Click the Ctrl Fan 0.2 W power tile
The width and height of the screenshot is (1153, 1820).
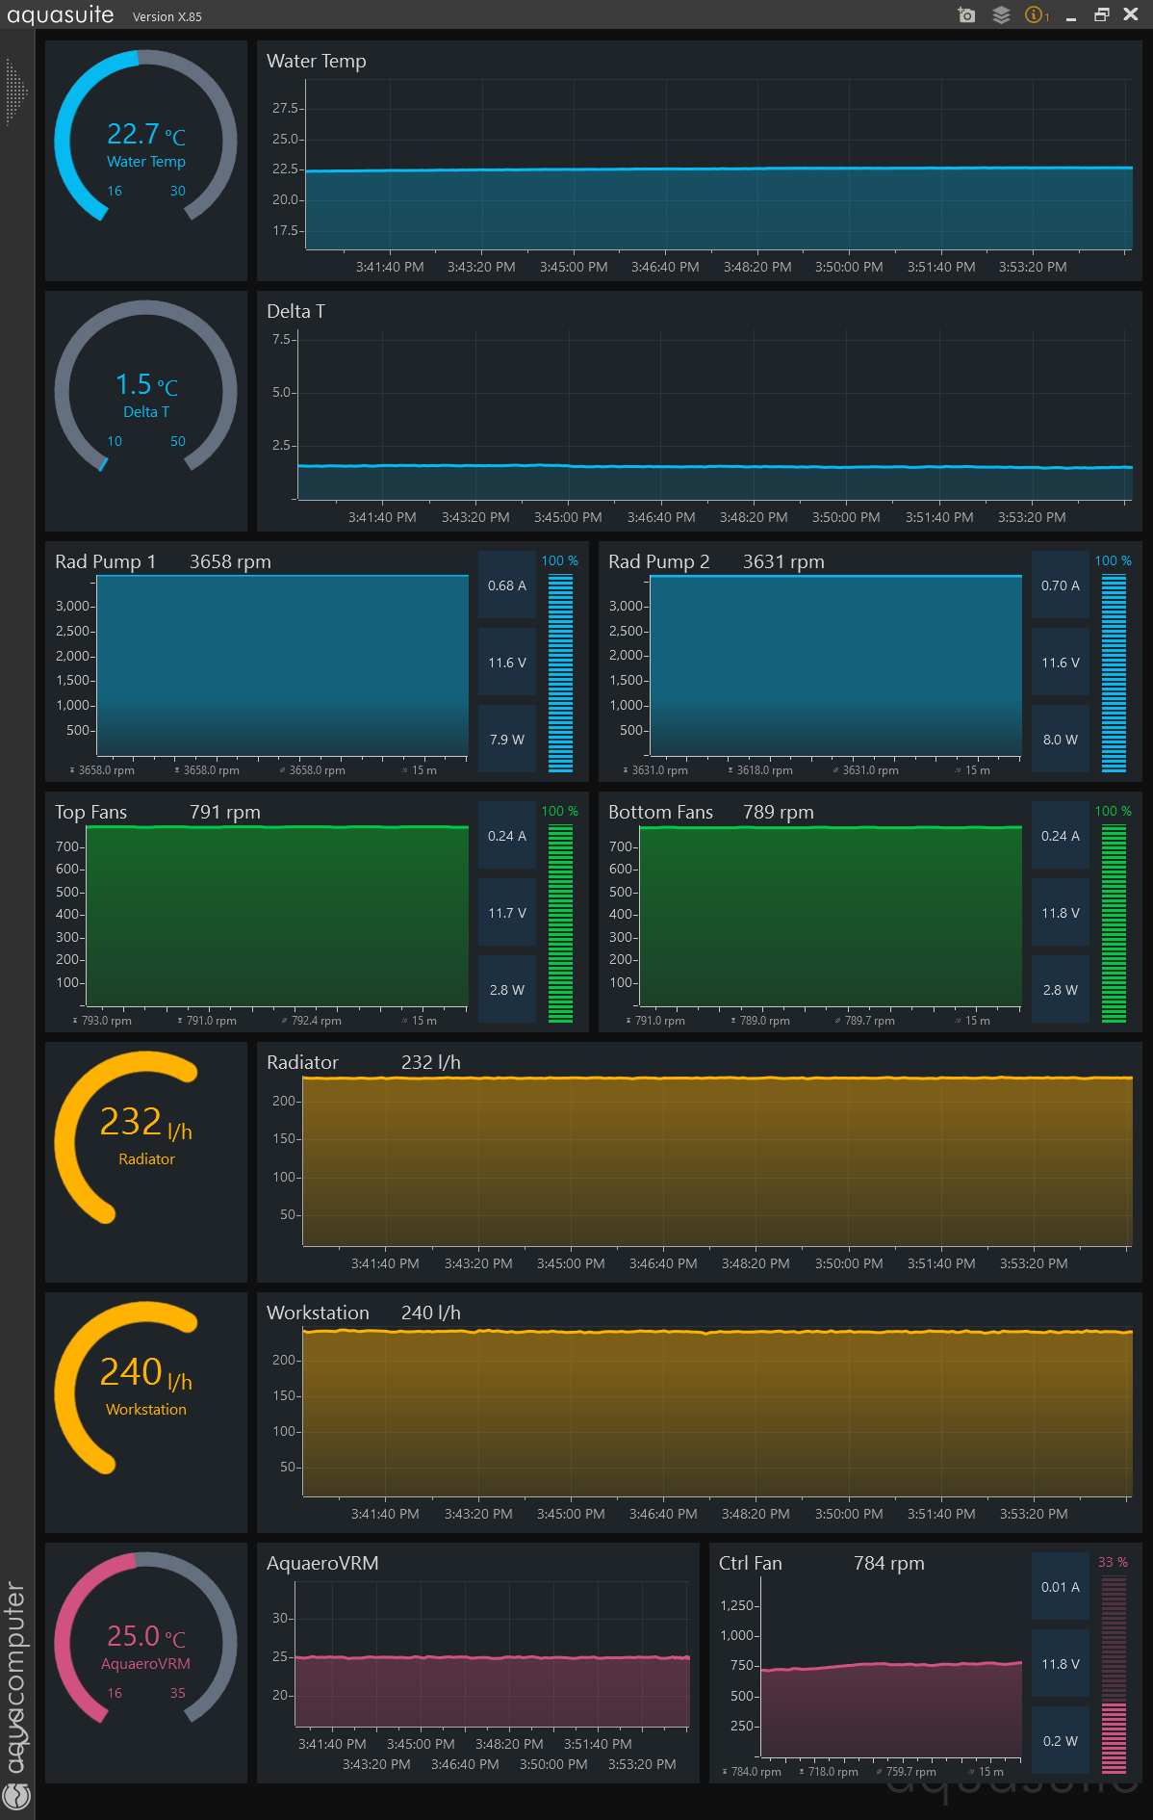tap(1061, 1741)
